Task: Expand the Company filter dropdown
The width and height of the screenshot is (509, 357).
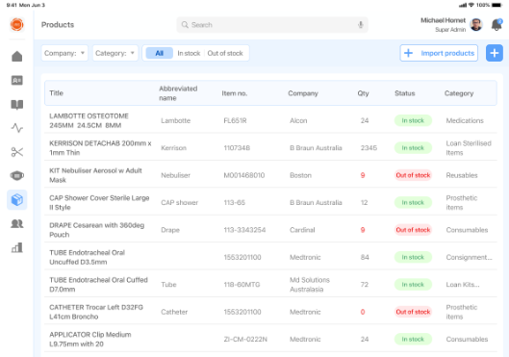Action: click(64, 53)
